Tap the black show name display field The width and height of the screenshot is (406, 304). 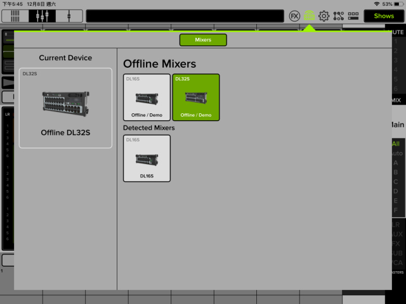coord(185,16)
